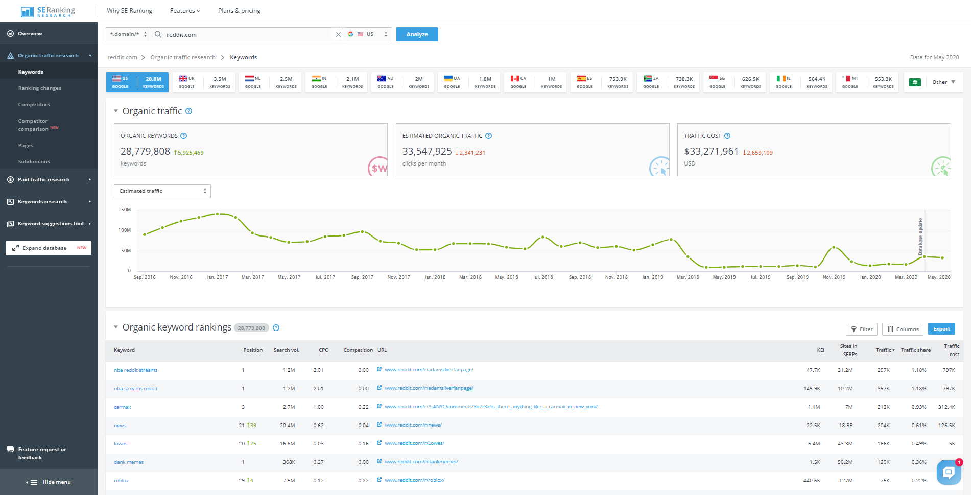The width and height of the screenshot is (971, 495).
Task: Open the dankmemes subreddit URL link
Action: coord(421,461)
